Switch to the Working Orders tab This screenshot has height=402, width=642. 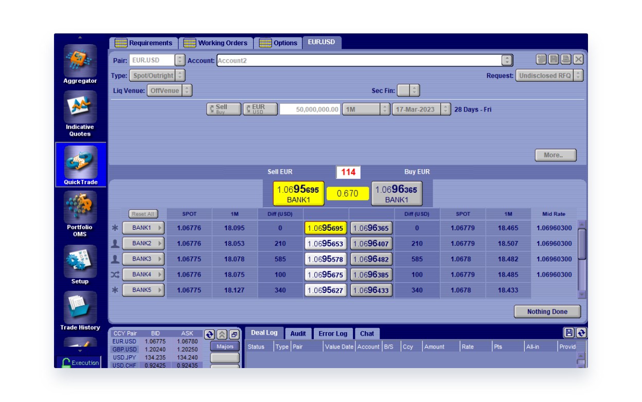click(216, 43)
